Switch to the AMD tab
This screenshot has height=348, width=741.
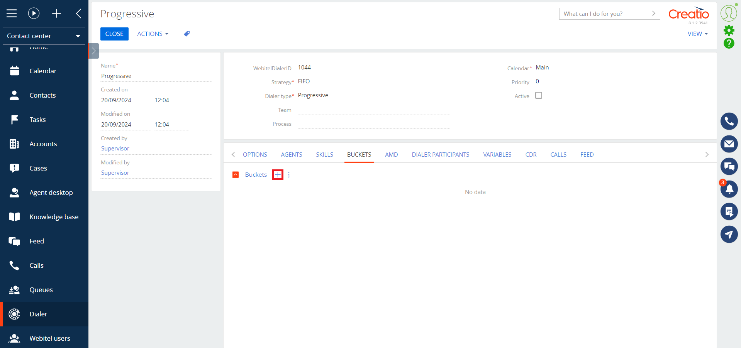pyautogui.click(x=391, y=155)
